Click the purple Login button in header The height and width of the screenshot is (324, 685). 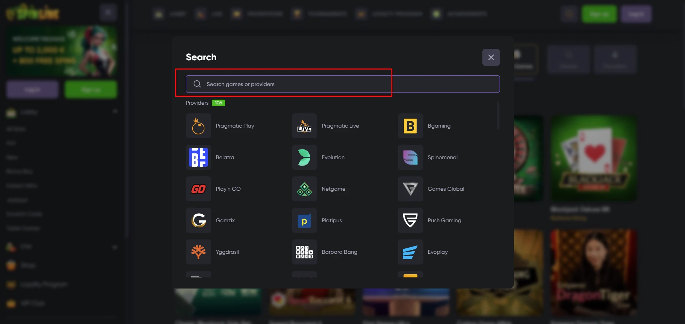(x=636, y=14)
